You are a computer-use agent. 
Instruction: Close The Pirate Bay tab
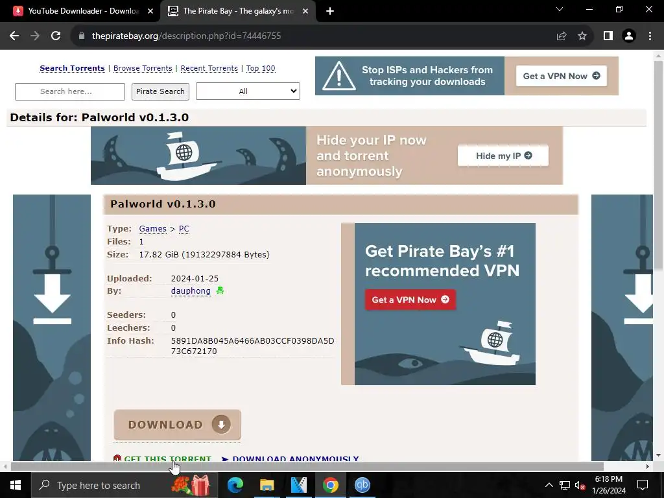click(x=305, y=12)
